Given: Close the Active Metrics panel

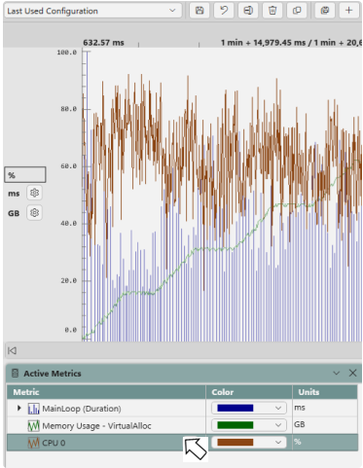Looking at the screenshot, I should pos(352,374).
